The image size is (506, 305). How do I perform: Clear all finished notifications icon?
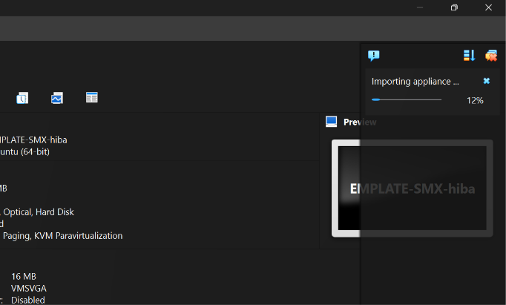491,56
